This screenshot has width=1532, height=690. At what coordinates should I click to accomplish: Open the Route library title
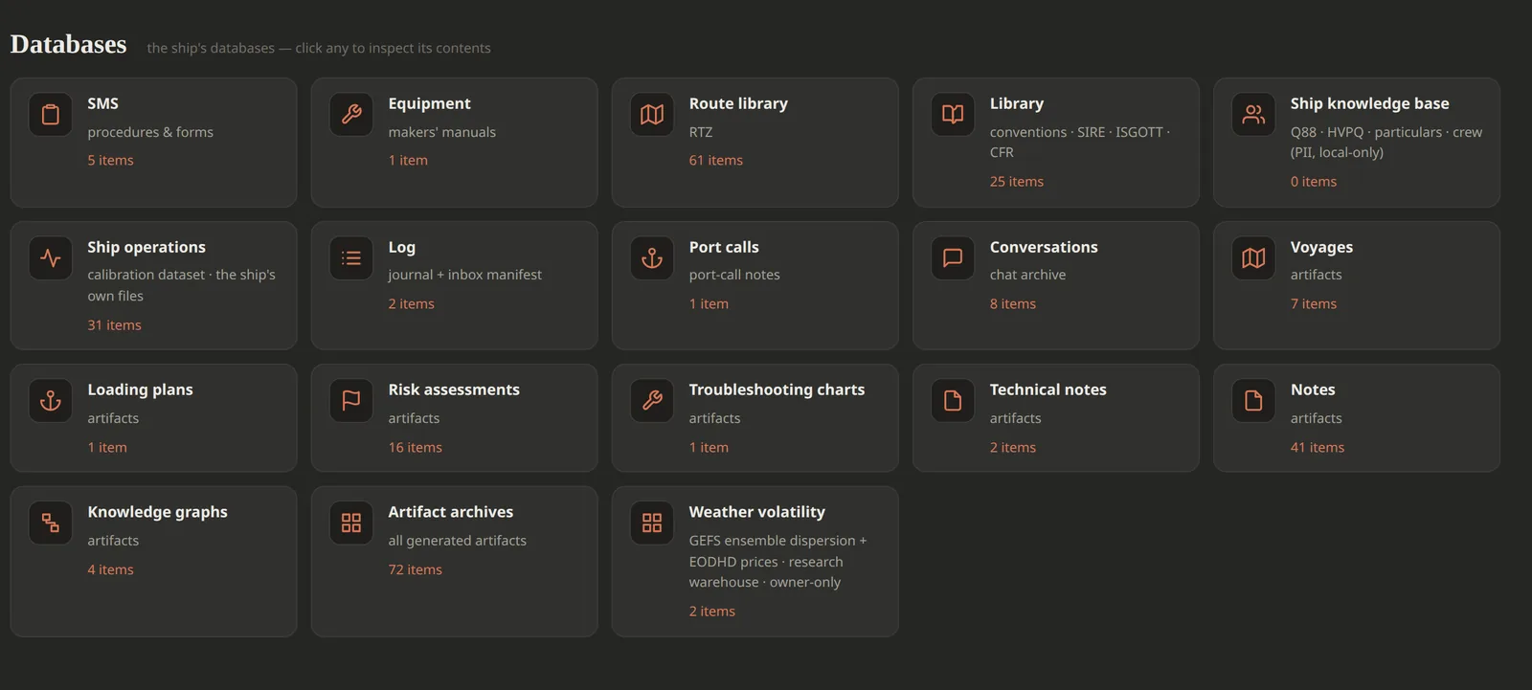738,103
